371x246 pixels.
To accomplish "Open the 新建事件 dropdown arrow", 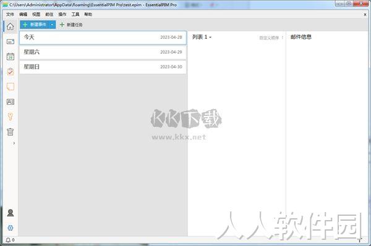I will 52,25.
